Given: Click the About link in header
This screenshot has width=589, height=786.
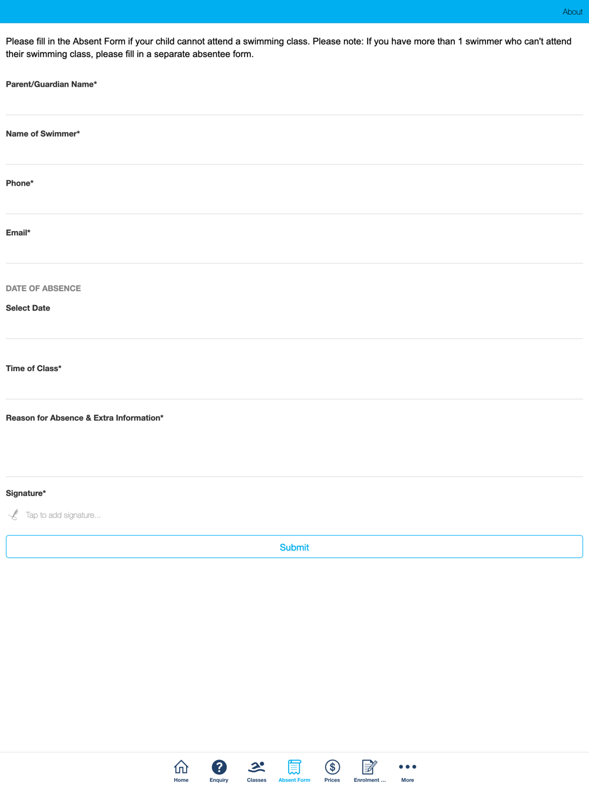Looking at the screenshot, I should coord(573,12).
